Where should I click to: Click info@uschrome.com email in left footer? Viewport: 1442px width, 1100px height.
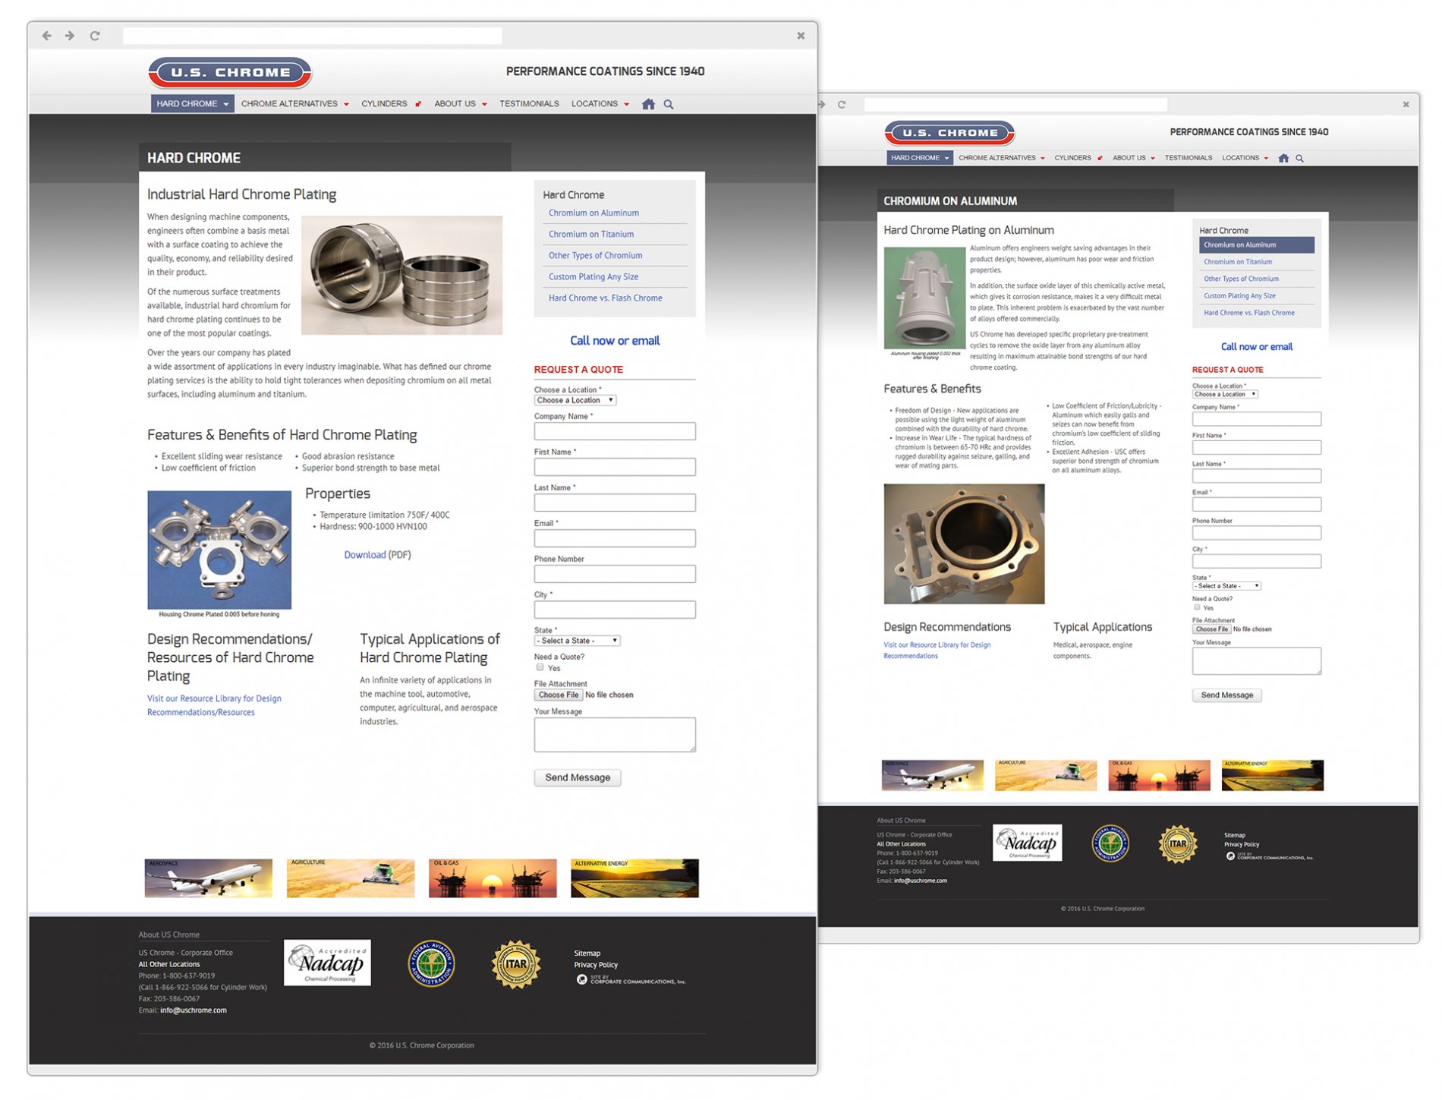pos(194,1010)
